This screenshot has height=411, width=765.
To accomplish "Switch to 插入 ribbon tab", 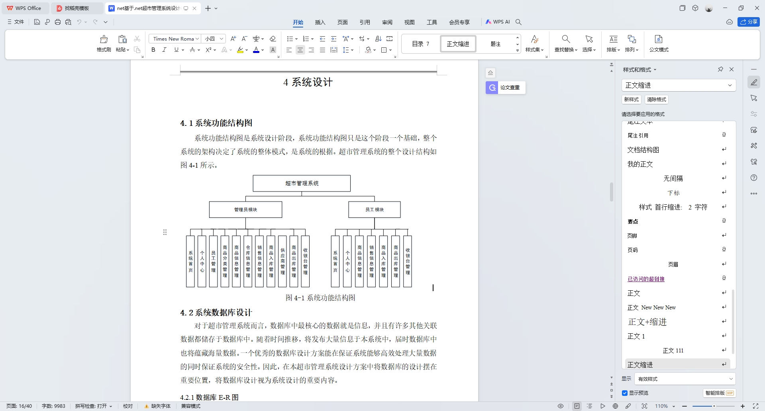I will pos(320,22).
